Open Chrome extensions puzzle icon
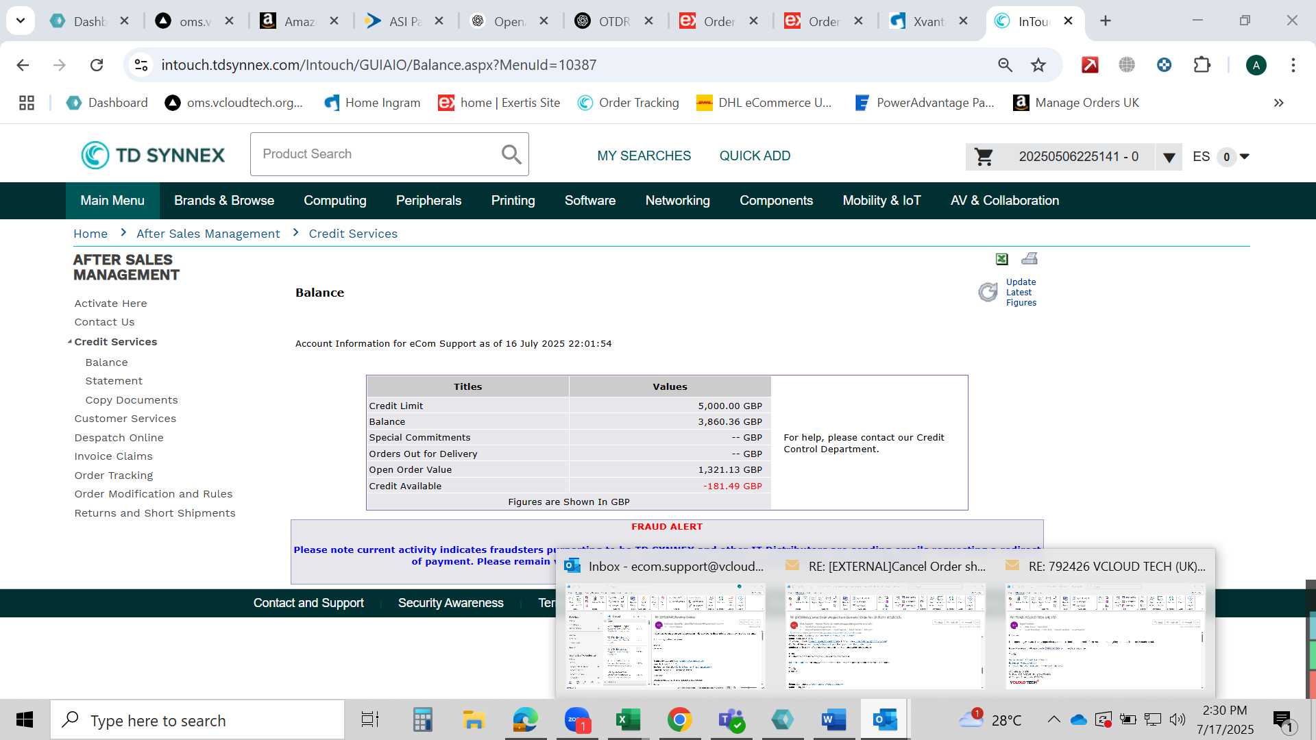 coord(1202,65)
